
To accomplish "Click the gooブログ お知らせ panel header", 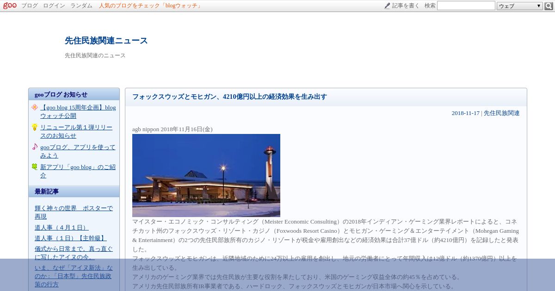I will (74, 94).
